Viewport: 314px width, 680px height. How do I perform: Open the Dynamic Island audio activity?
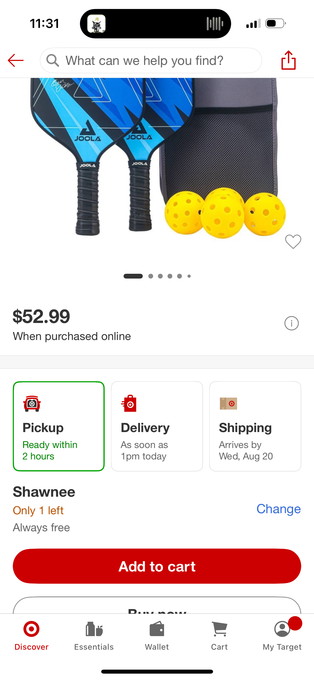point(156,24)
